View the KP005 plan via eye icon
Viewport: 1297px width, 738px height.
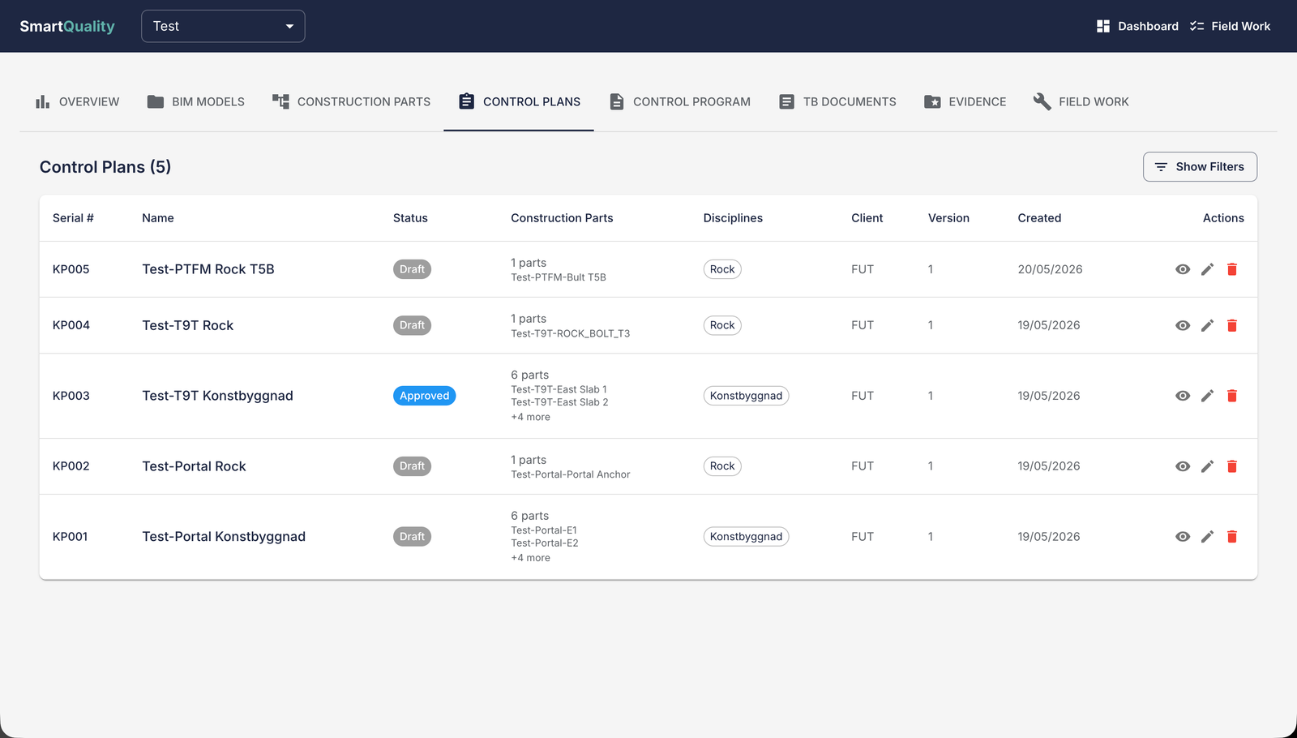(x=1183, y=269)
